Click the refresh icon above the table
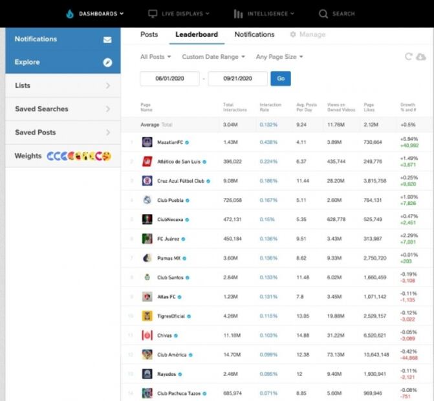The image size is (434, 401). point(408,57)
